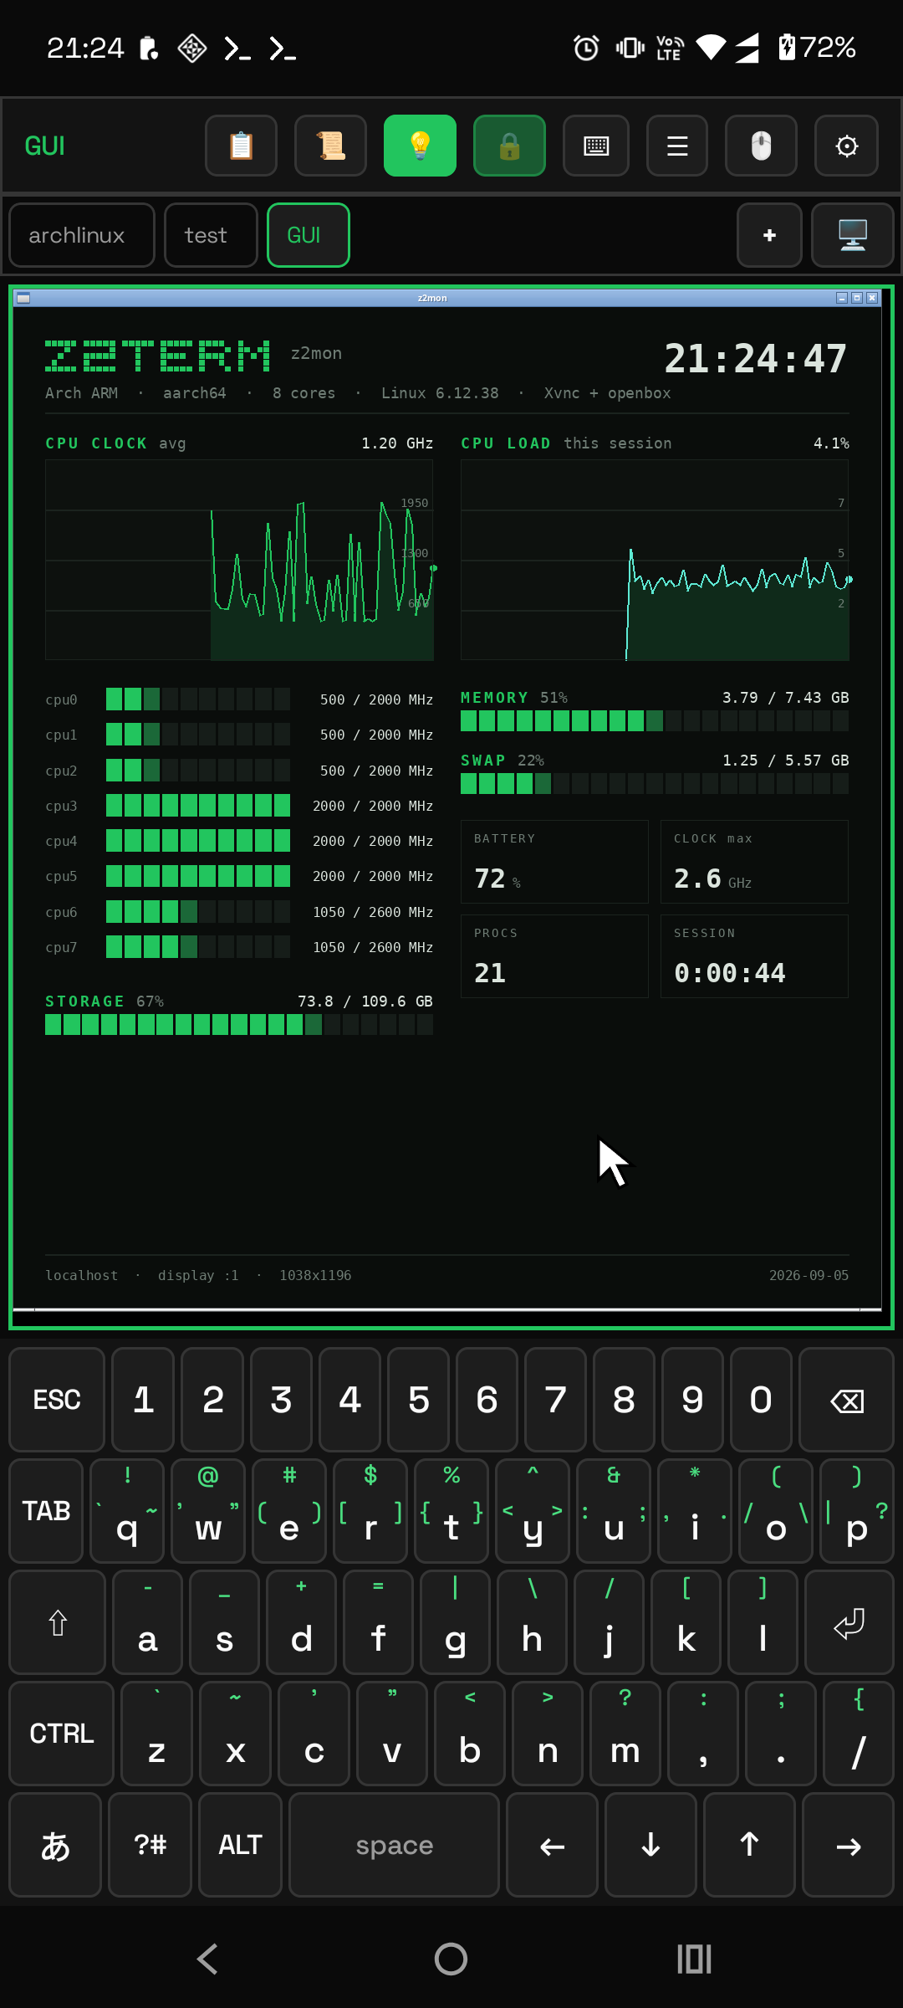Click the "2026-09-05" date text
The image size is (903, 2008).
(809, 1275)
